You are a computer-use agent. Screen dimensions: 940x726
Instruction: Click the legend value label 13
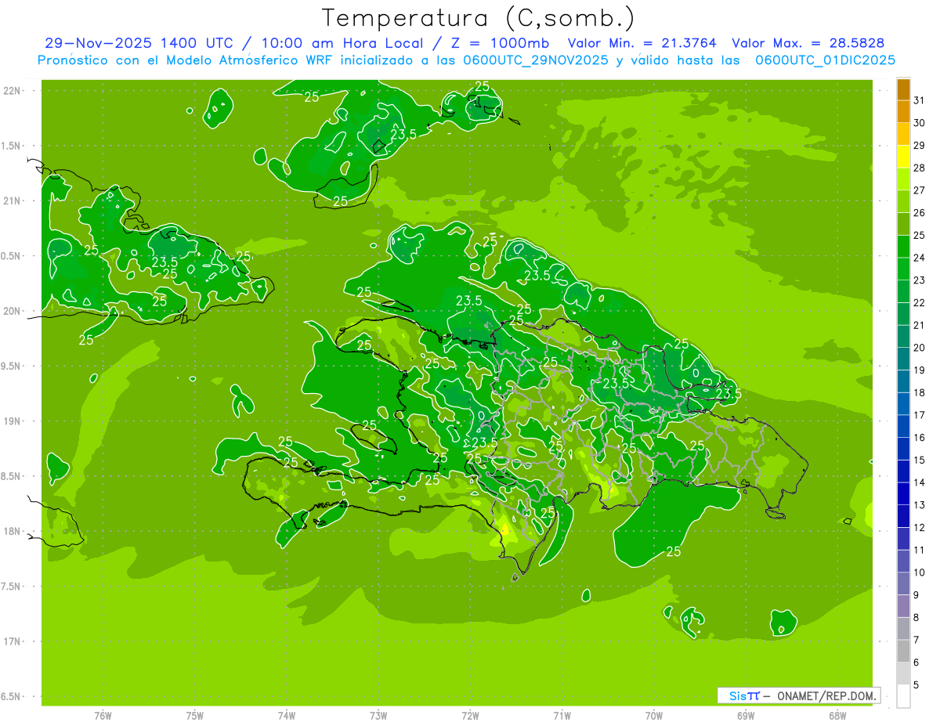920,505
